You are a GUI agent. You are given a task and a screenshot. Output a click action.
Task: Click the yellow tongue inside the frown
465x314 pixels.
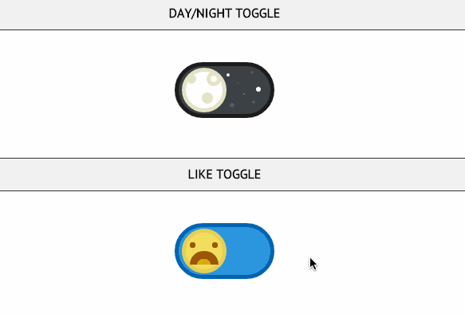pyautogui.click(x=203, y=262)
